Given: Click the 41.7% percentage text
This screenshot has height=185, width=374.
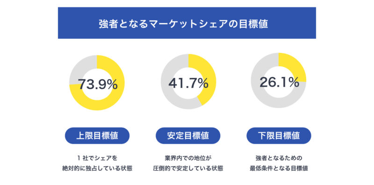Looking at the screenshot, I should tap(188, 83).
